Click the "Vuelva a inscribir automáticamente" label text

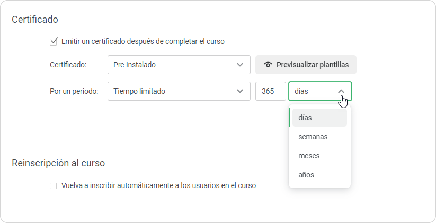coord(158,186)
